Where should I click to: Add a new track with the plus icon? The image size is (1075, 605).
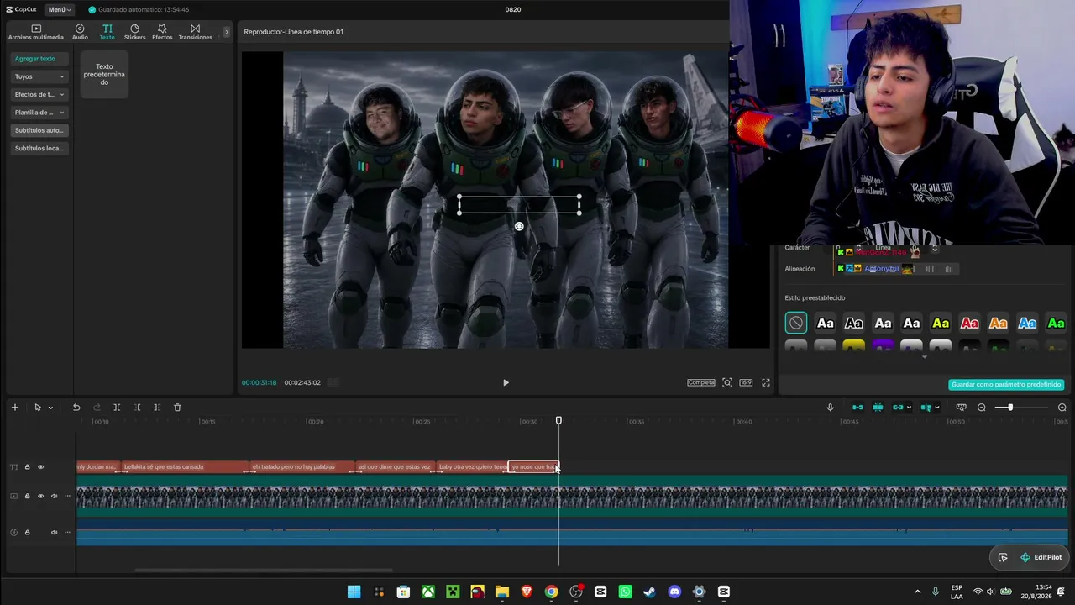point(14,408)
